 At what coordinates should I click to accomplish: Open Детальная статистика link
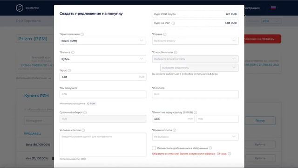point(31,78)
